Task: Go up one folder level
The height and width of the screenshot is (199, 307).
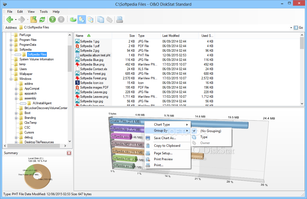Action: pos(34,19)
